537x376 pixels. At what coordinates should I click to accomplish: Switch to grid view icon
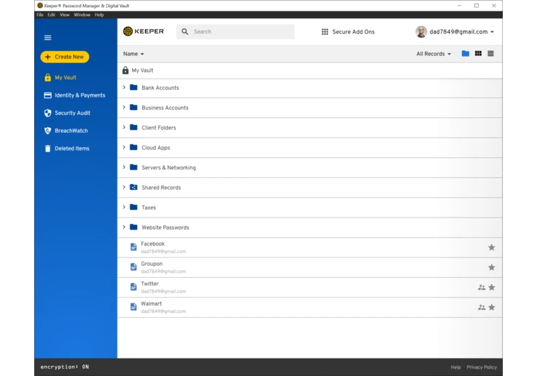(478, 54)
